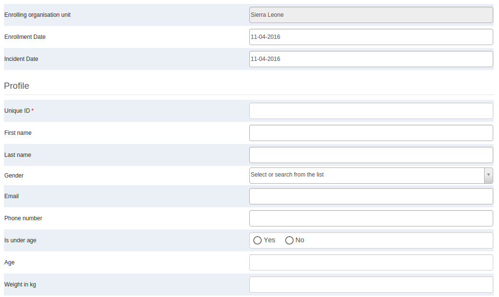Focus the Weight in kg input
Screen dimensions: 499x297
(x=371, y=285)
